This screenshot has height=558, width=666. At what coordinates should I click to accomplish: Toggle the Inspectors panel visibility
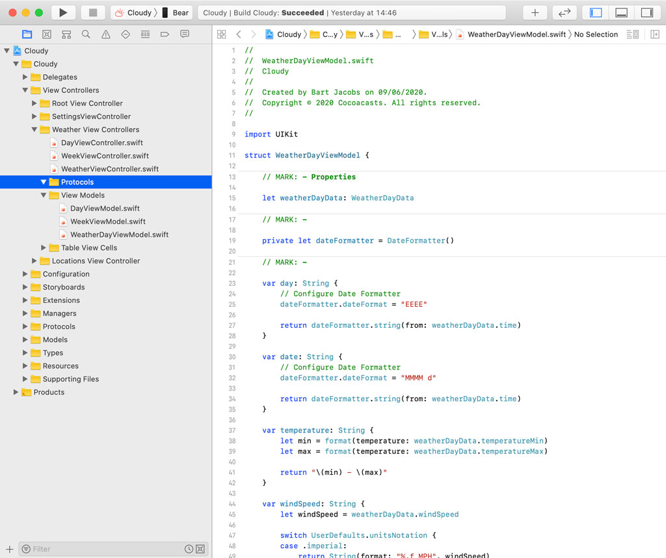point(646,12)
